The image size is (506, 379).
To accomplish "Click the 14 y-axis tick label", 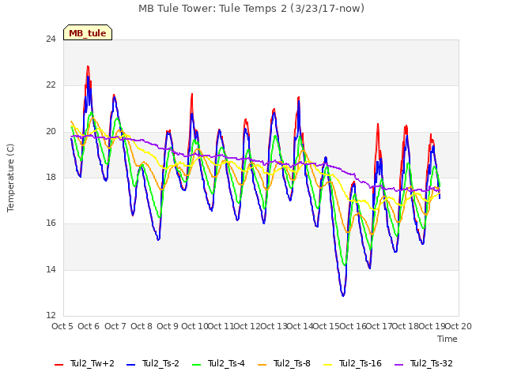I will pos(51,269).
